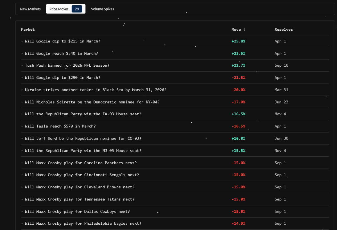Expand the Maxx Crosby Carolina Panthers row
Viewport: 337px width, 230px height.
coord(22,163)
